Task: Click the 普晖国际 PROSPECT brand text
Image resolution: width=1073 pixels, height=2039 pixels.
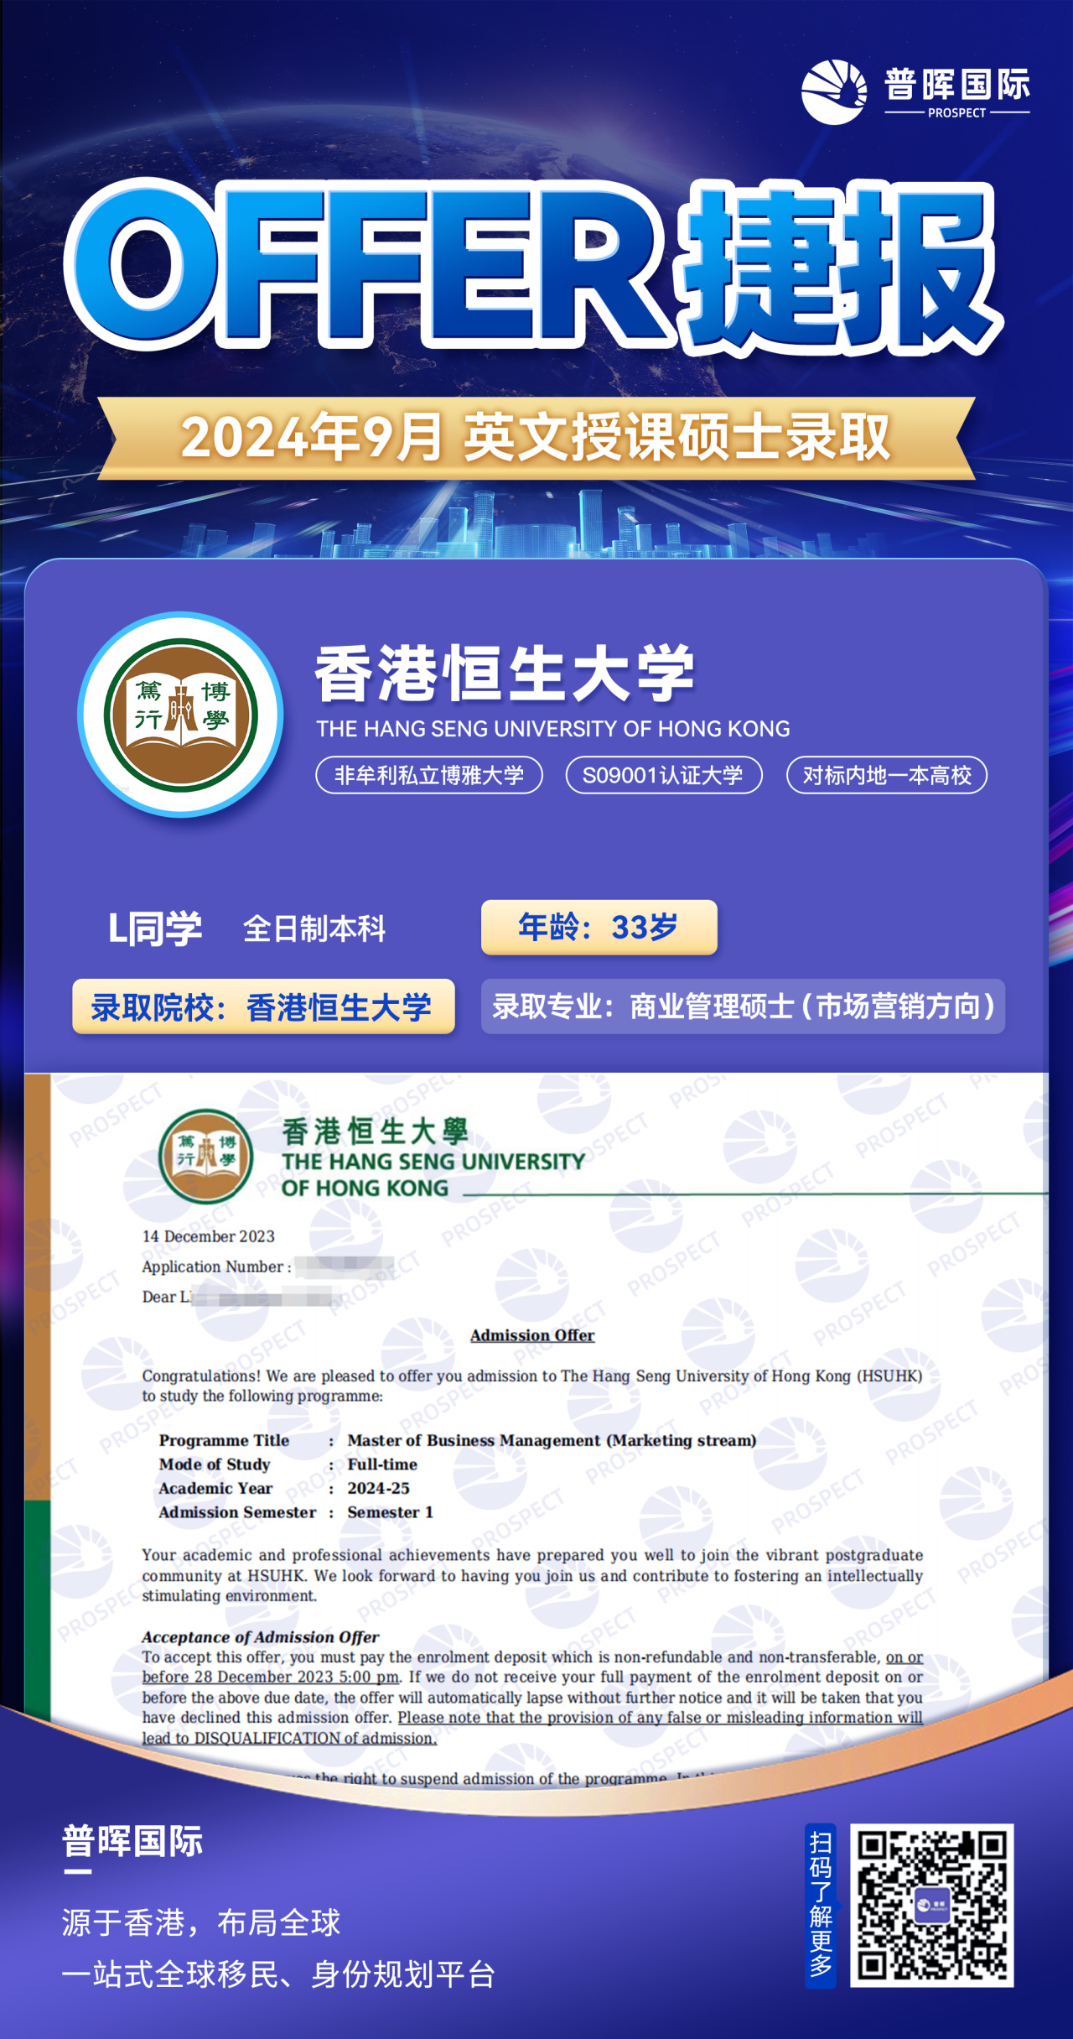Action: click(x=957, y=93)
